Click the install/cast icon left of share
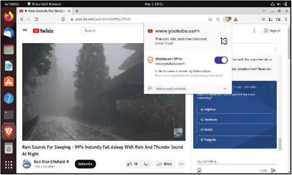 (x=210, y=19)
